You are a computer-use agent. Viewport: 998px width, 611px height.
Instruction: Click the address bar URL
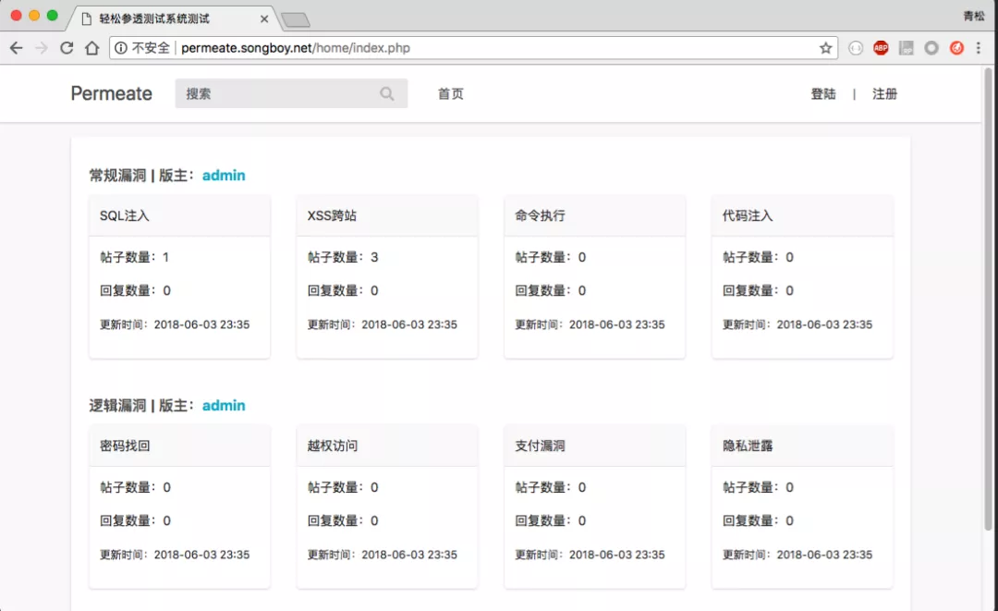tap(296, 48)
